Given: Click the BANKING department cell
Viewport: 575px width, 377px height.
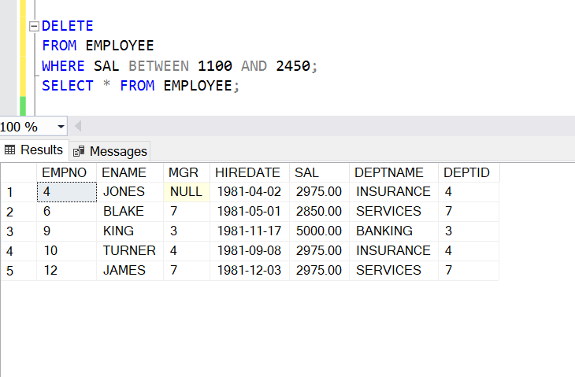Looking at the screenshot, I should 394,231.
